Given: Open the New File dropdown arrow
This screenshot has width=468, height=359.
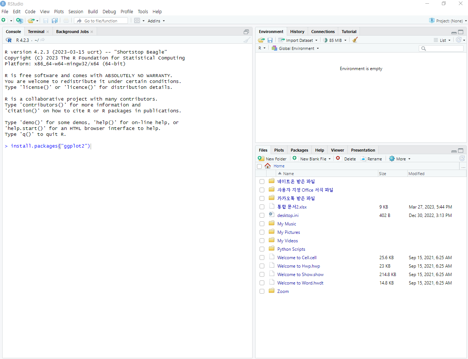Looking at the screenshot, I should pyautogui.click(x=11, y=21).
